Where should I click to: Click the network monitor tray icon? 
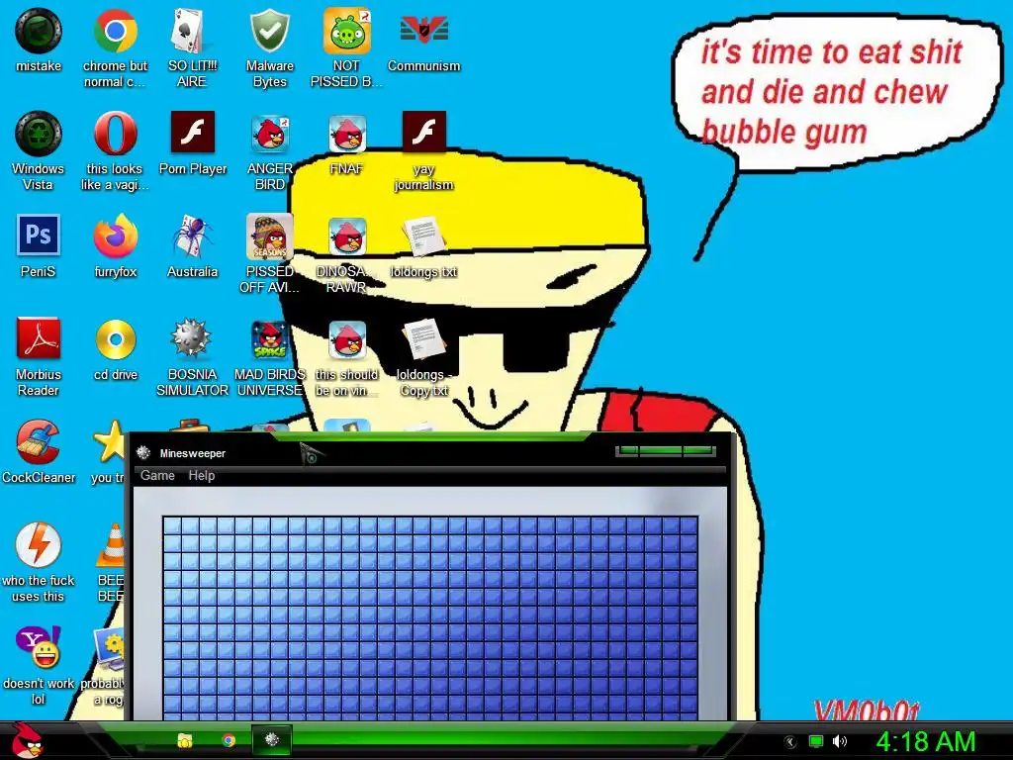coord(816,741)
